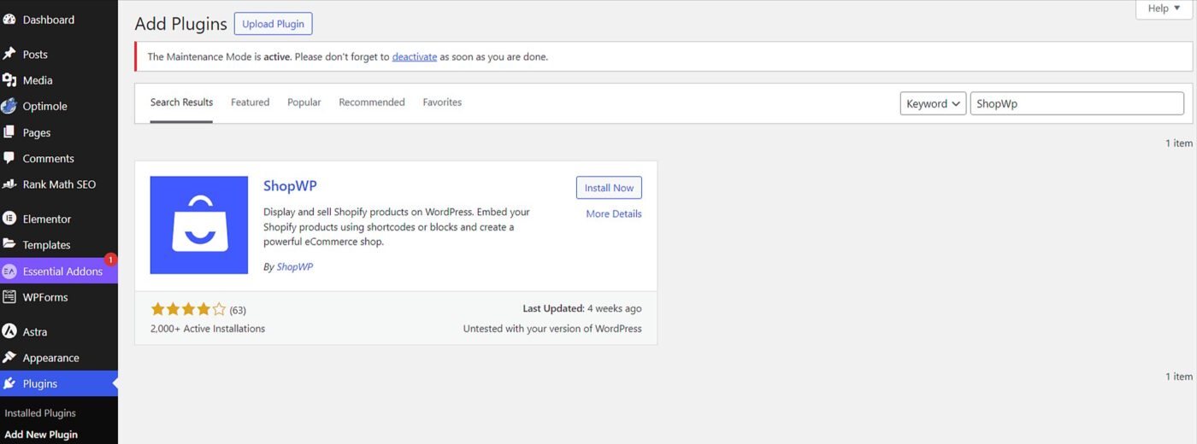This screenshot has width=1197, height=444.
Task: Click the ShopWP plugin description text
Action: [x=397, y=227]
